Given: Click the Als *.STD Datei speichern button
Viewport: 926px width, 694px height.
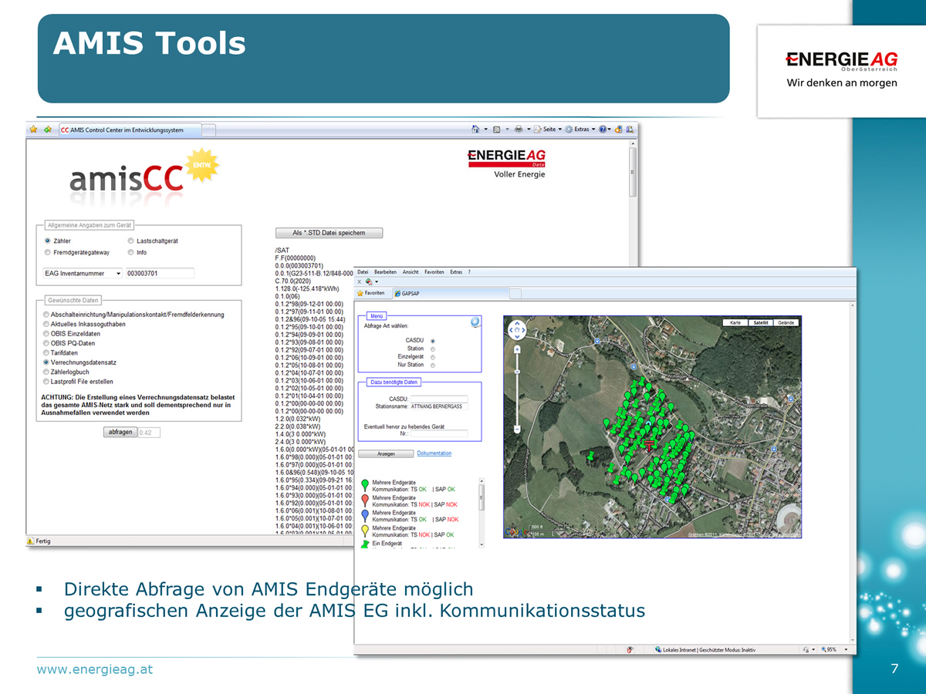Looking at the screenshot, I should (x=329, y=233).
